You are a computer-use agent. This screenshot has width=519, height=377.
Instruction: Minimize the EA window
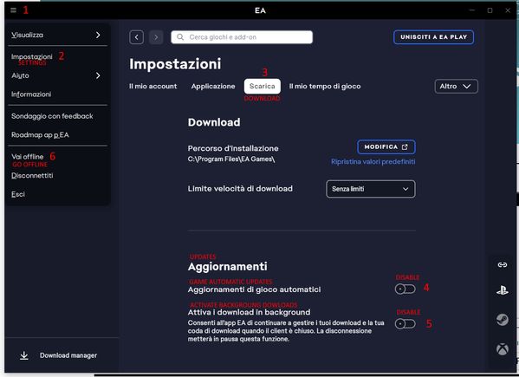point(472,10)
